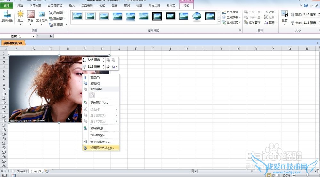Open the Picture Styles dialog launcher
This screenshot has width=320, height=177.
coord(240,30)
